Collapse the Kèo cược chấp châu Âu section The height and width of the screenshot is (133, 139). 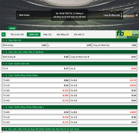[x=4, y=129]
